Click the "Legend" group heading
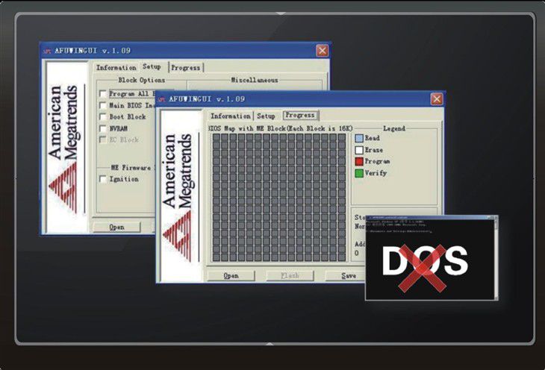Viewport: 545px width, 370px height. tap(393, 128)
